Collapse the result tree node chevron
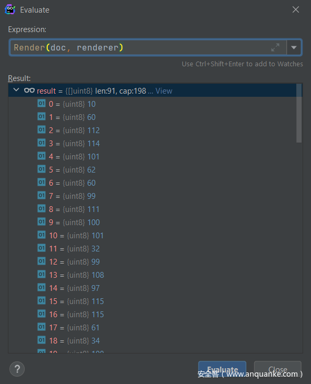 coord(16,90)
